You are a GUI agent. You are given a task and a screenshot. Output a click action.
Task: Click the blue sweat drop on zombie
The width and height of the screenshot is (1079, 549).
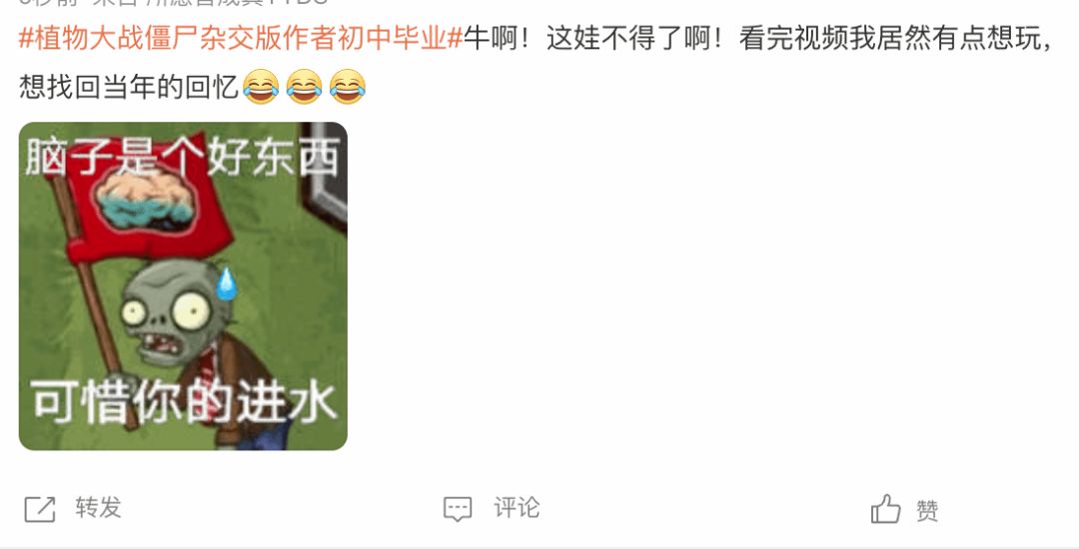227,283
